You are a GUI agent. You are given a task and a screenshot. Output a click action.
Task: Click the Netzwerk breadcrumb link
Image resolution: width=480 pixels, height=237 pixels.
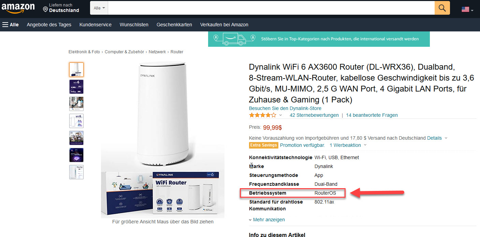point(157,52)
